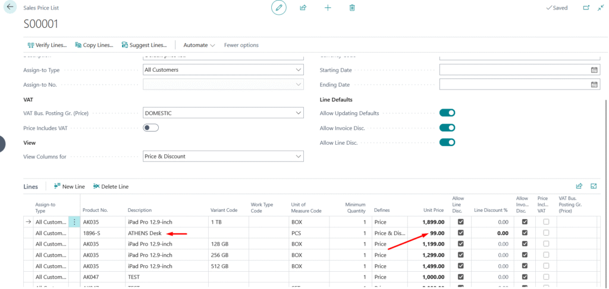Image resolution: width=609 pixels, height=289 pixels.
Task: Click the share icon in header
Action: pyautogui.click(x=303, y=8)
